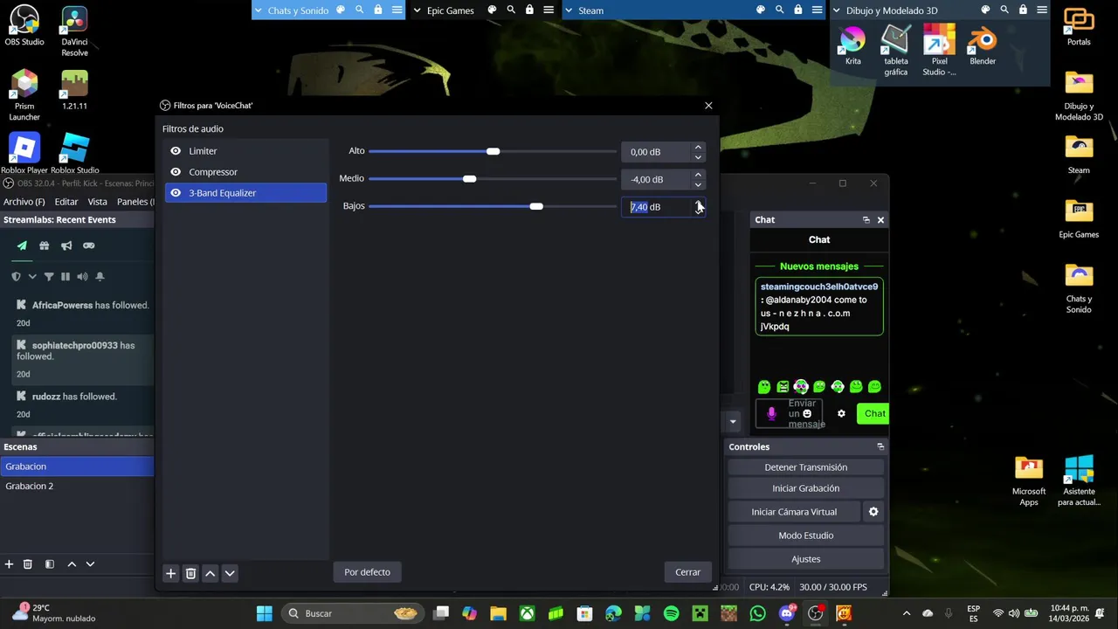Expand the chevron next to shield icon
This screenshot has height=629, width=1118.
32,277
